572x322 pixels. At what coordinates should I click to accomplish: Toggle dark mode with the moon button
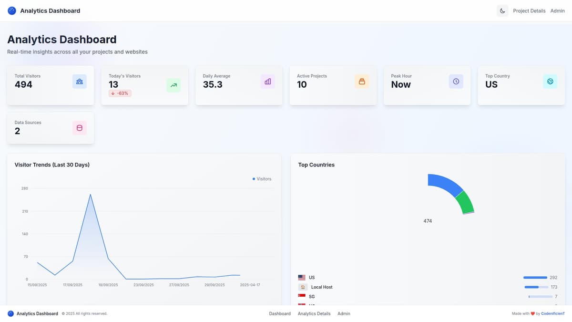tap(502, 10)
